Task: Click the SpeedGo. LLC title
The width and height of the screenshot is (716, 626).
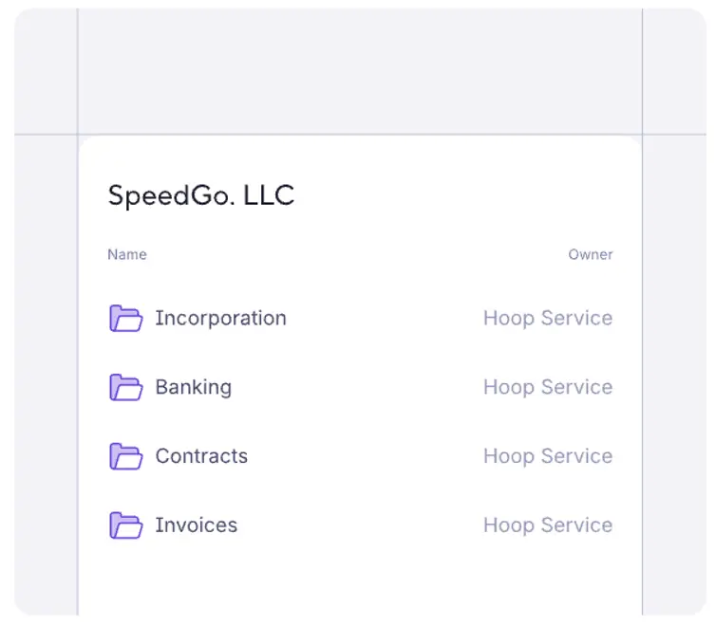Action: click(x=201, y=195)
